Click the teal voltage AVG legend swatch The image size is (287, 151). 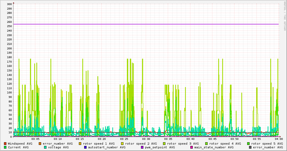[45, 147]
